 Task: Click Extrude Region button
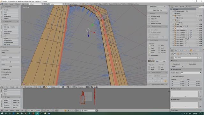(x=11, y=40)
